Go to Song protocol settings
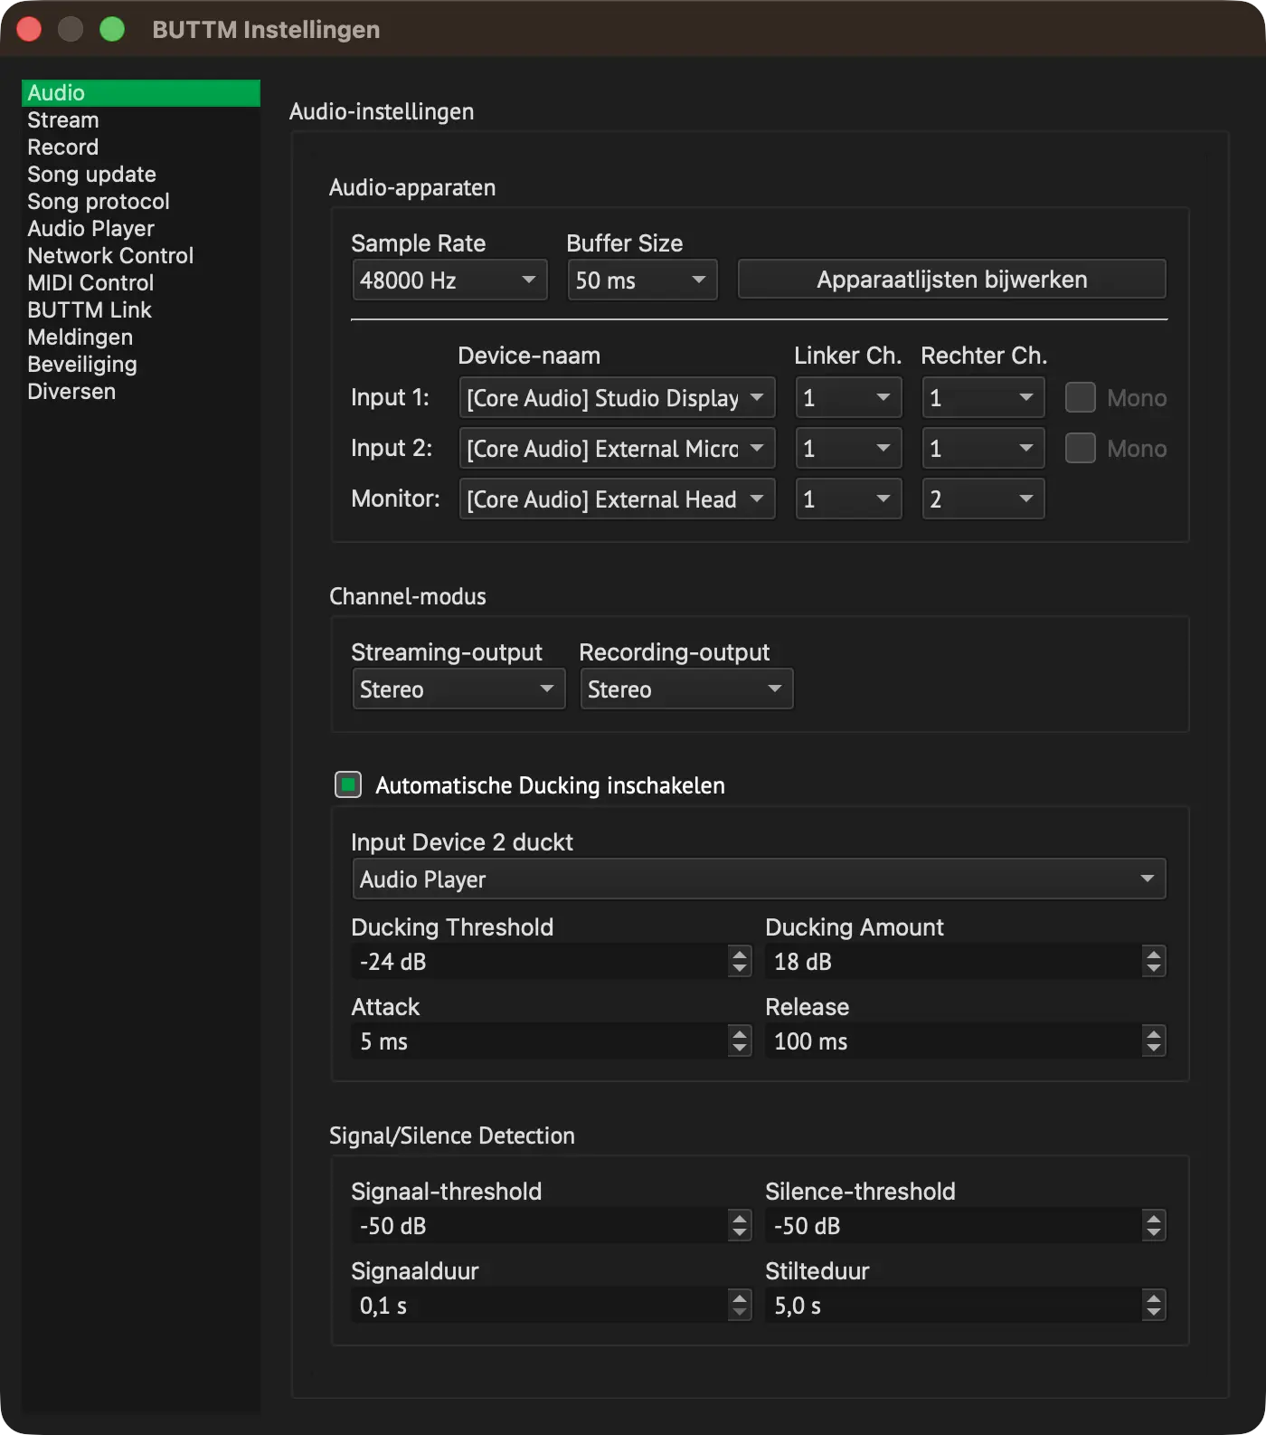Image resolution: width=1266 pixels, height=1435 pixels. pos(140,202)
